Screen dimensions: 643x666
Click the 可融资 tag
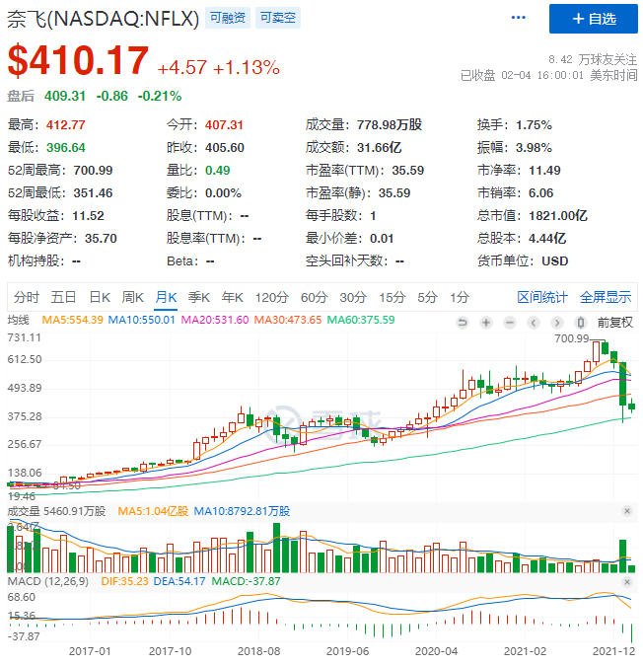228,18
